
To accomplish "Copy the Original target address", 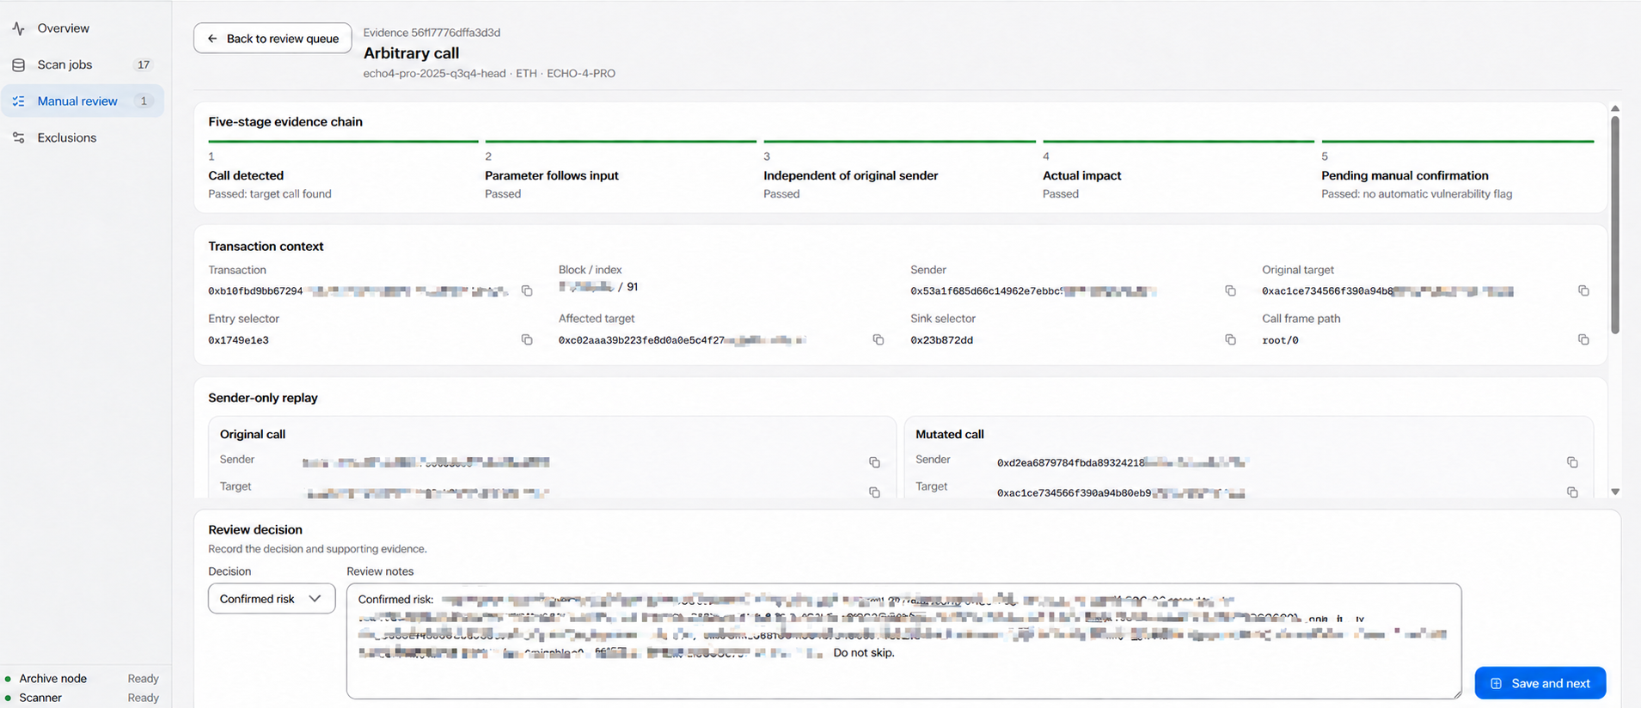I will click(1583, 291).
